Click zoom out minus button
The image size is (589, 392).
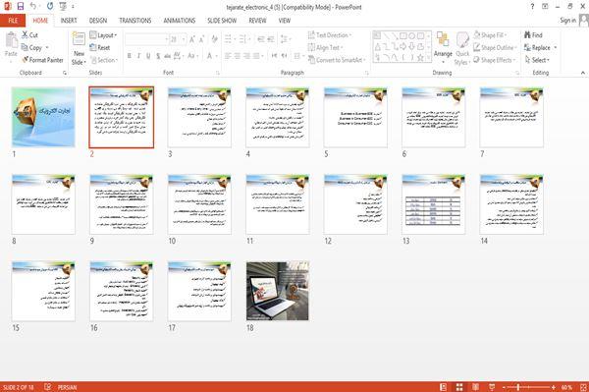click(505, 387)
